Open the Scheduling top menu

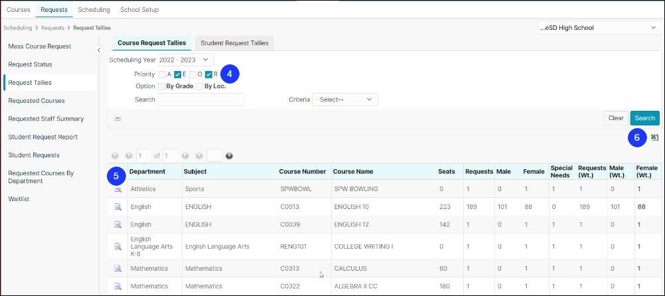[x=94, y=9]
